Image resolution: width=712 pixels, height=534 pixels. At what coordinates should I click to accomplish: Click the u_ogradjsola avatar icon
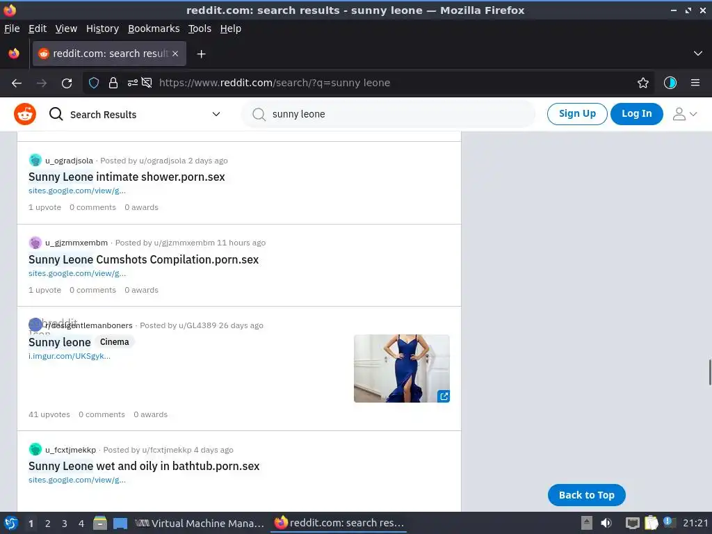pyautogui.click(x=35, y=160)
